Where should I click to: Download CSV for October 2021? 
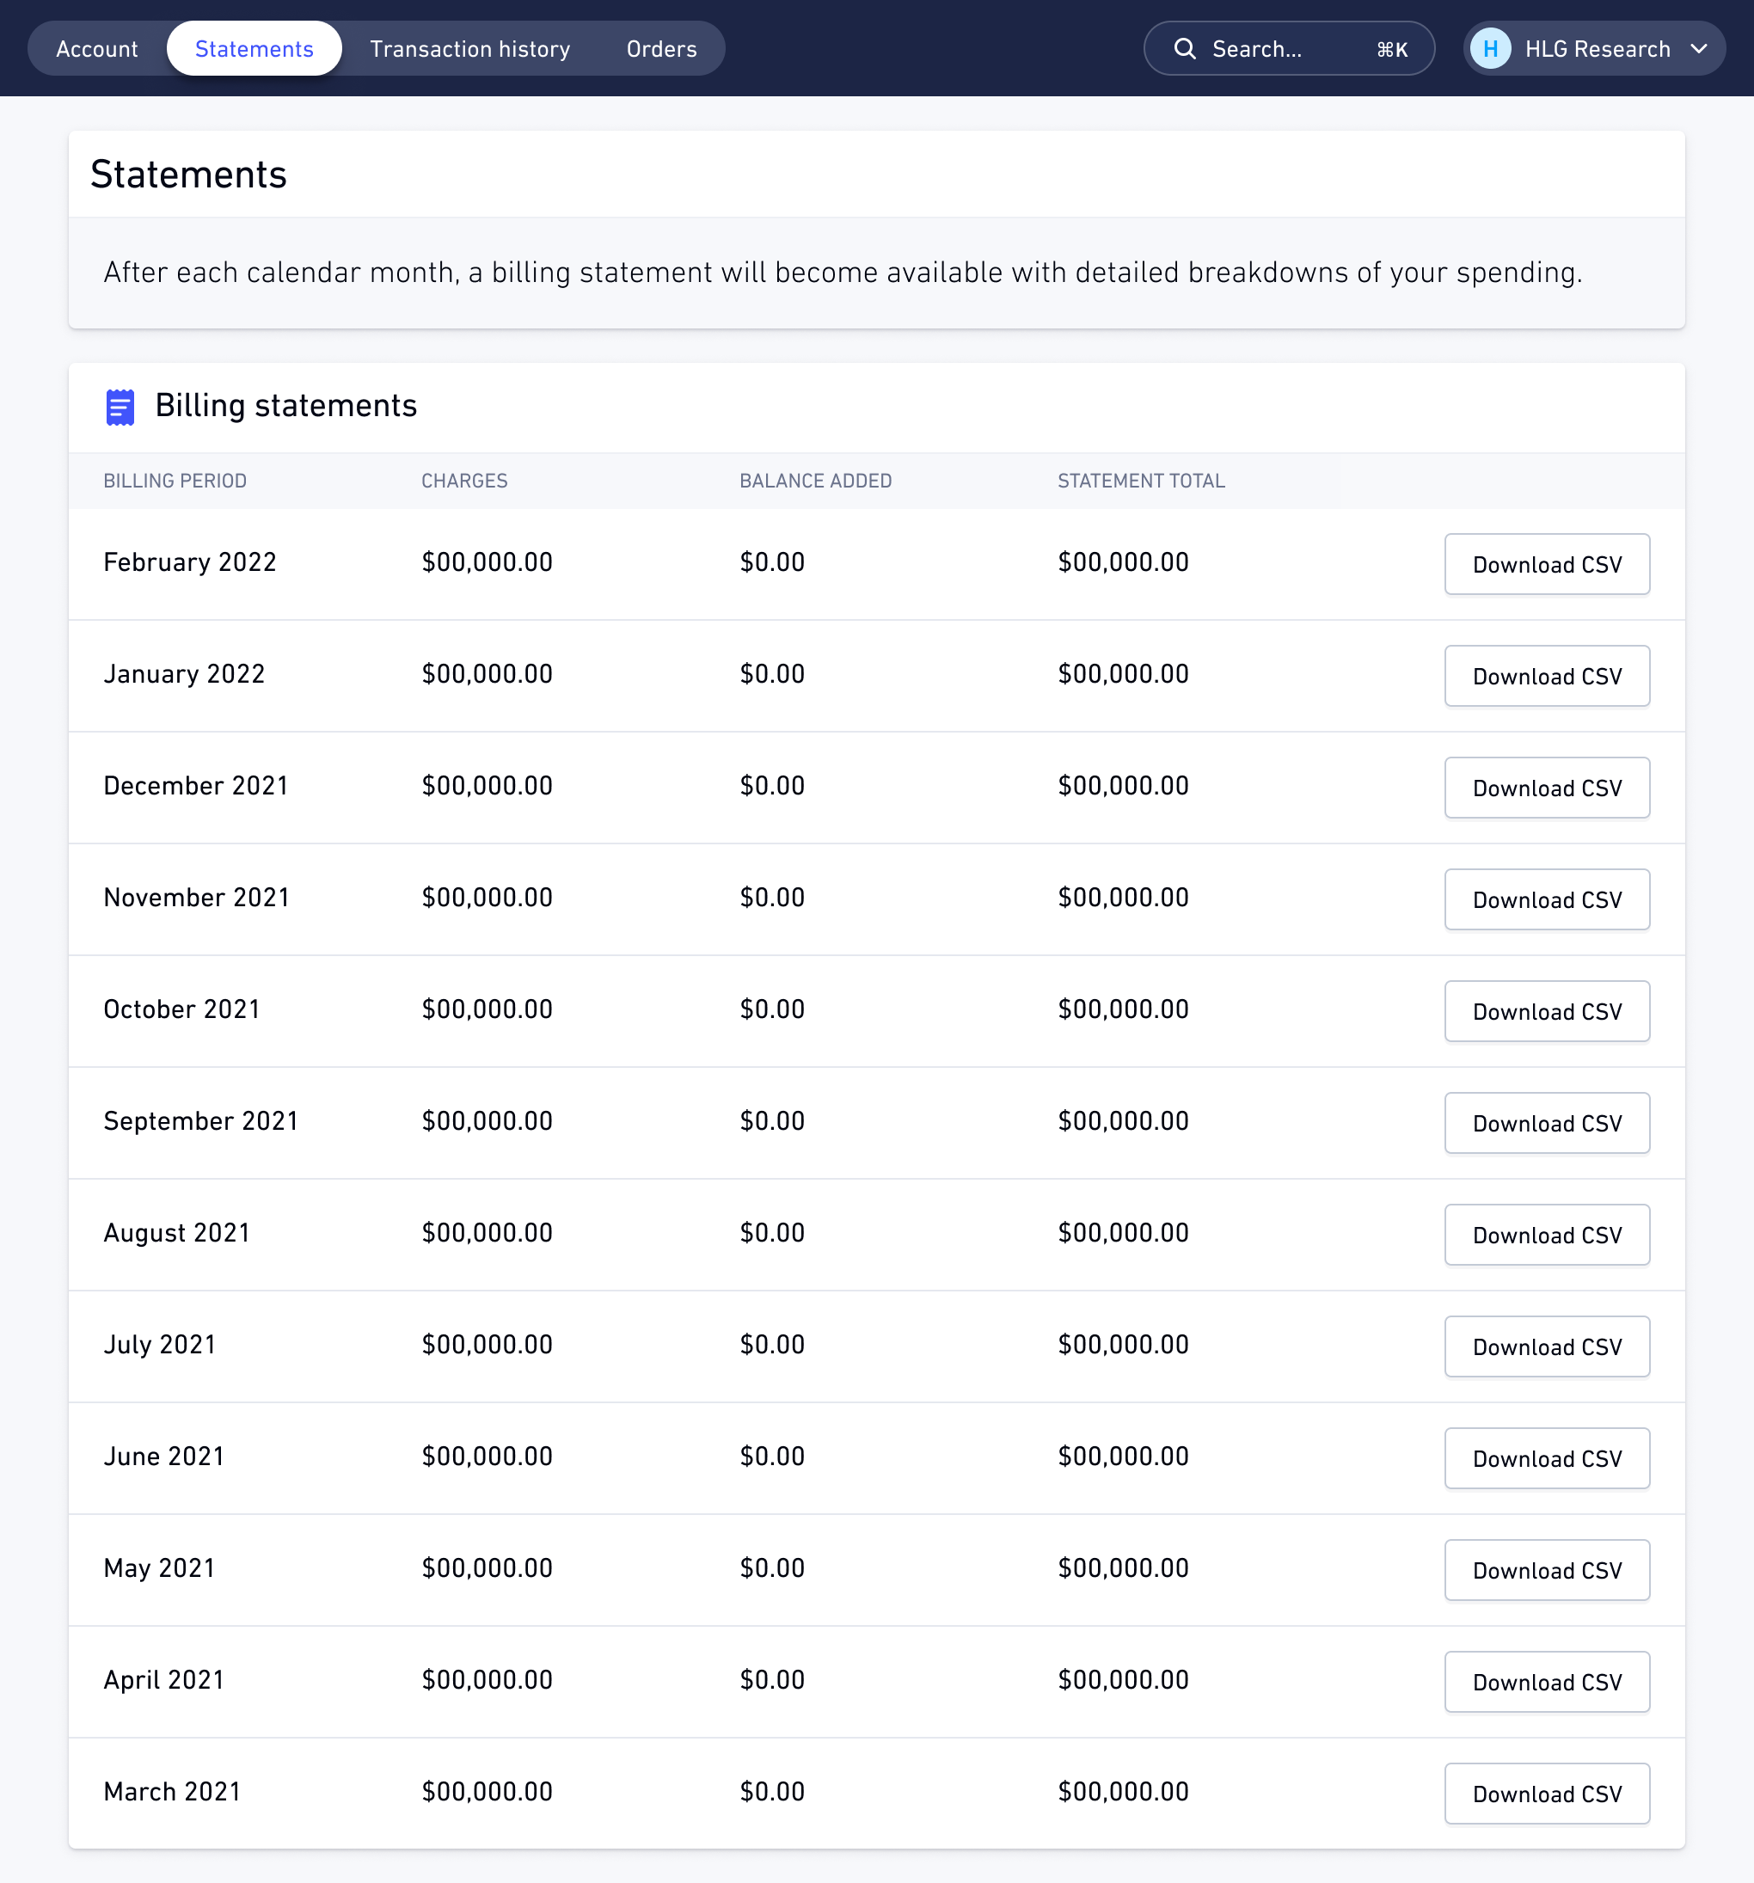click(1547, 1012)
